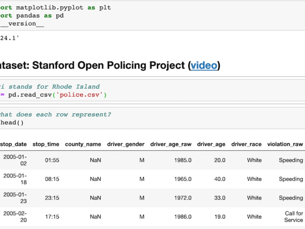This screenshot has width=305, height=229.
Task: Click the stop_date cell 2005-01-02
Action: pos(15,160)
